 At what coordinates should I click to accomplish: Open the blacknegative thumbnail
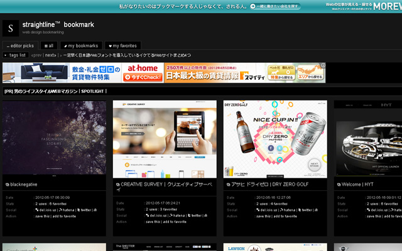[55, 139]
